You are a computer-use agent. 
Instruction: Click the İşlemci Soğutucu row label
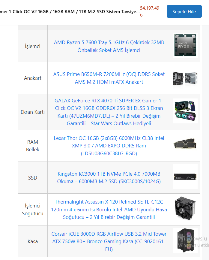(x=33, y=210)
